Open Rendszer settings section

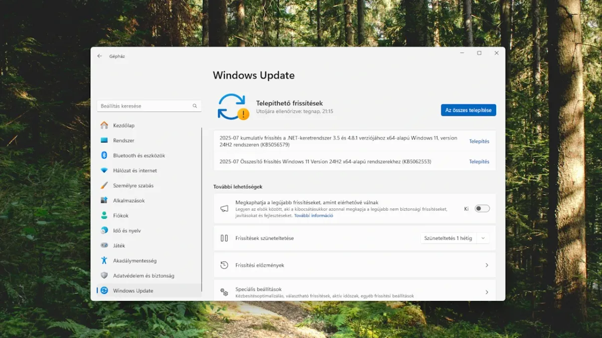148,140
